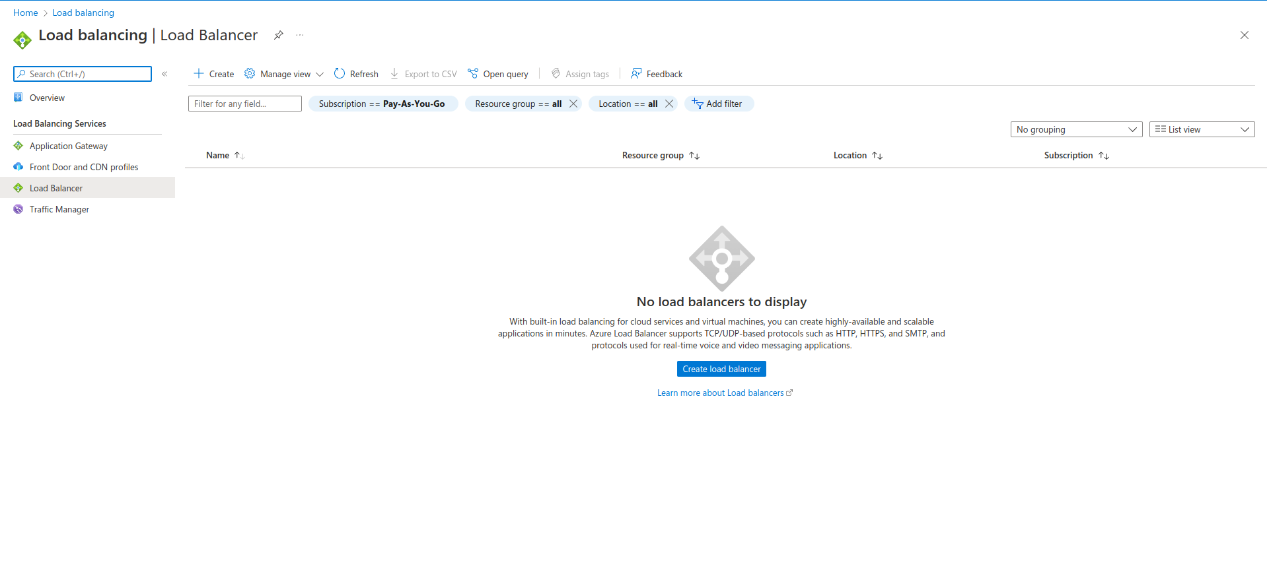Viewport: 1267px width, 574px height.
Task: Click the Manage view gear icon
Action: [x=250, y=73]
